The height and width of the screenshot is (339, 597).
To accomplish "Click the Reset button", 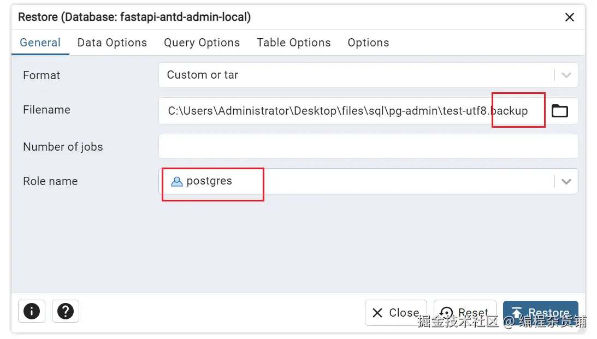I will click(x=465, y=313).
